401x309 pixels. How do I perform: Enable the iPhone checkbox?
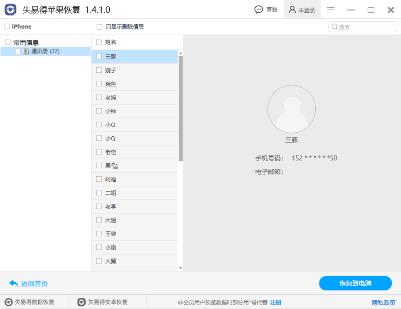(6, 27)
